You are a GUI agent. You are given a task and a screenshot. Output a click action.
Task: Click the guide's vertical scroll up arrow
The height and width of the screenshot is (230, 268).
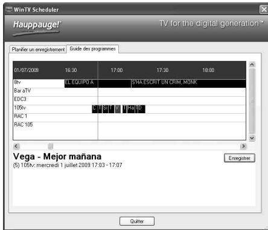pyautogui.click(x=252, y=65)
